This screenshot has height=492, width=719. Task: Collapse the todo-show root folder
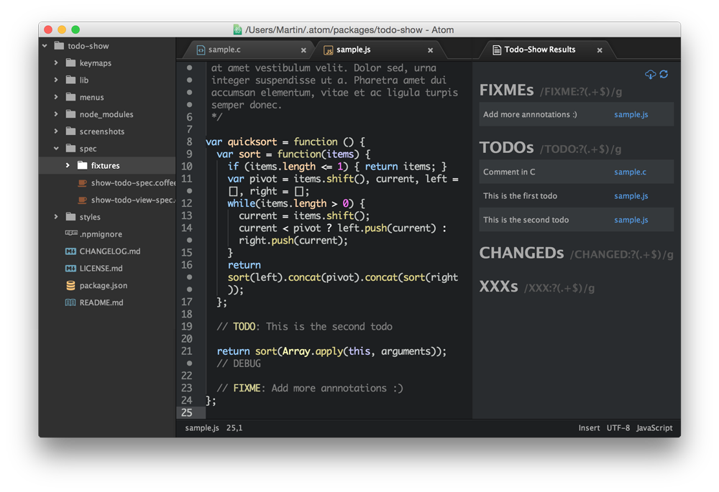[45, 46]
